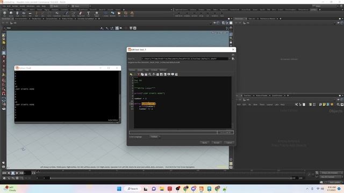Click copy icon in Edit Tool script toolbar
The height and width of the screenshot is (193, 344).
click(142, 75)
